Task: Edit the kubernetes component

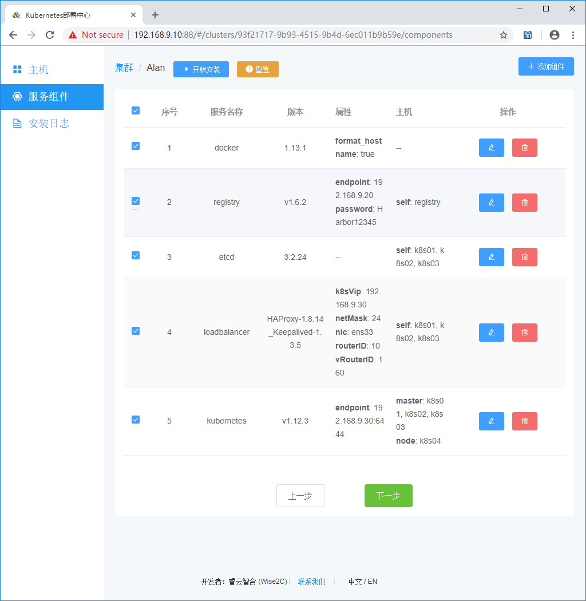Action: coord(492,421)
